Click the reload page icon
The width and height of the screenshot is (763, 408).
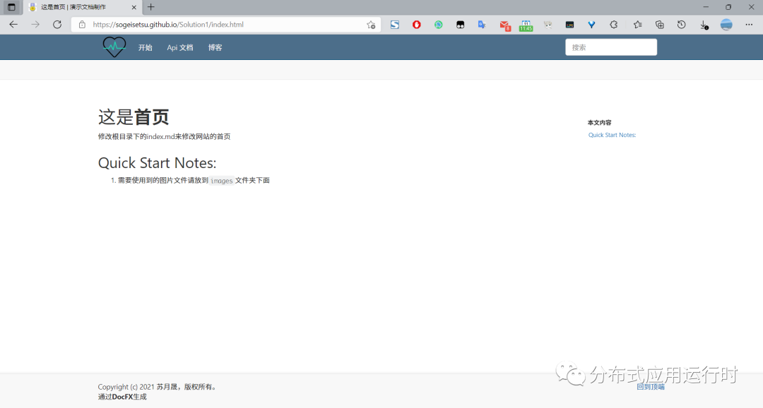coord(57,24)
